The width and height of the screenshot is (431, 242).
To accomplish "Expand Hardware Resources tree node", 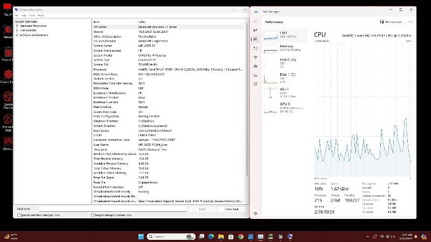I will [17, 25].
